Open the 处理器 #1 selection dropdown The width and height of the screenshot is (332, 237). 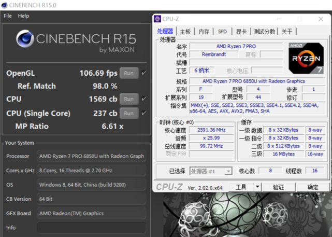pos(211,171)
